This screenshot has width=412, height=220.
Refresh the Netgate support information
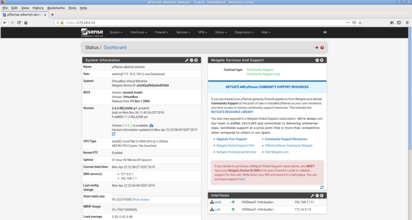pos(322,187)
